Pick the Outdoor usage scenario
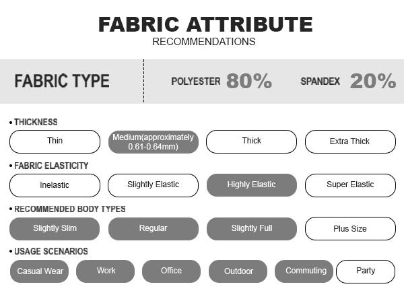The height and width of the screenshot is (303, 404). (x=238, y=271)
